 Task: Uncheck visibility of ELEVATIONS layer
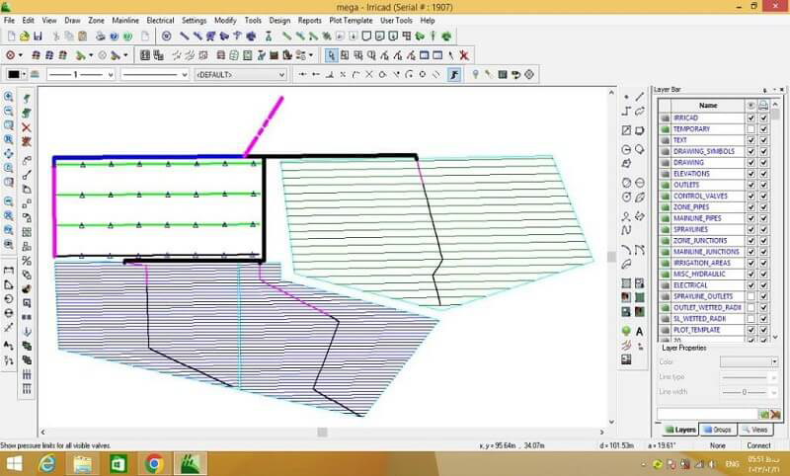click(750, 174)
